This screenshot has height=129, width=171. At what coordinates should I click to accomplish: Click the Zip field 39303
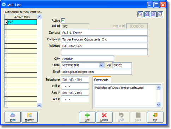pyautogui.click(x=122, y=65)
